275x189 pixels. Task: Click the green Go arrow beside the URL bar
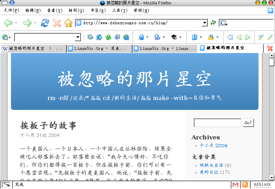coord(213,23)
